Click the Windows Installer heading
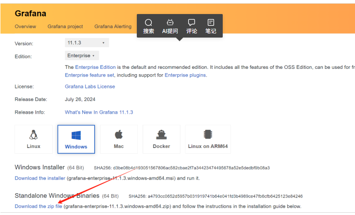Viewport: 355px width, 215px height. coord(40,167)
